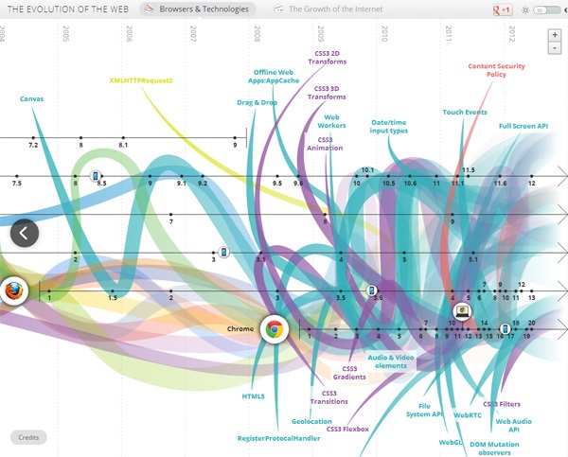Viewport: 568px width, 457px height.
Task: Select the HTML5 label
Action: (253, 396)
